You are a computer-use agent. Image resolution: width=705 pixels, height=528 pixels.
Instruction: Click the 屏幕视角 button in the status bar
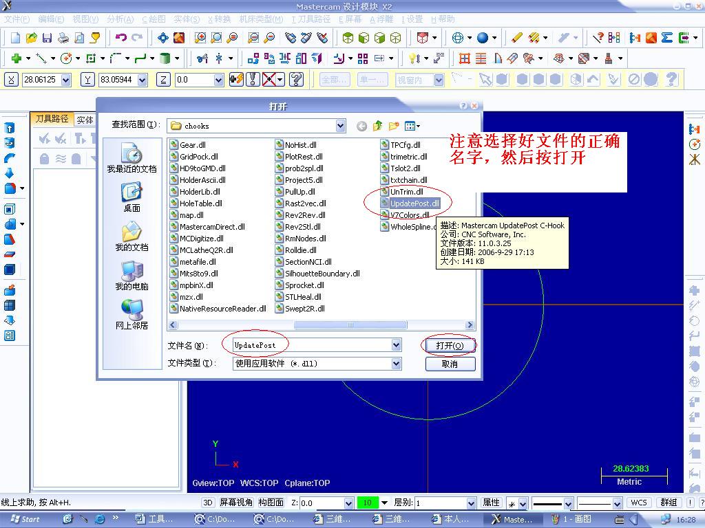[236, 503]
